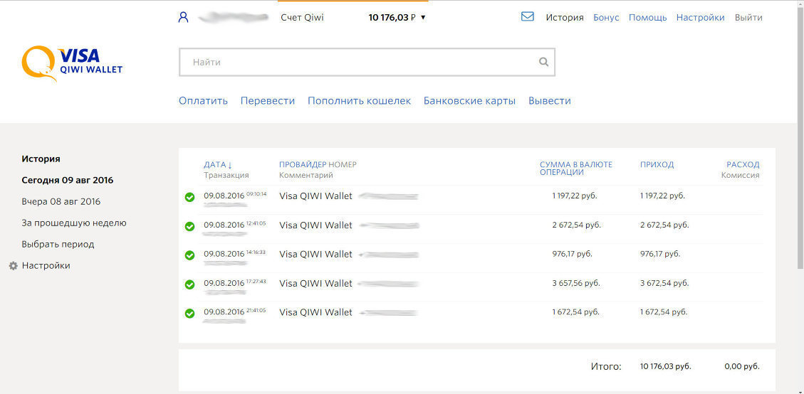Open the Помощь link
Screen dimensions: 804x394
click(x=647, y=17)
